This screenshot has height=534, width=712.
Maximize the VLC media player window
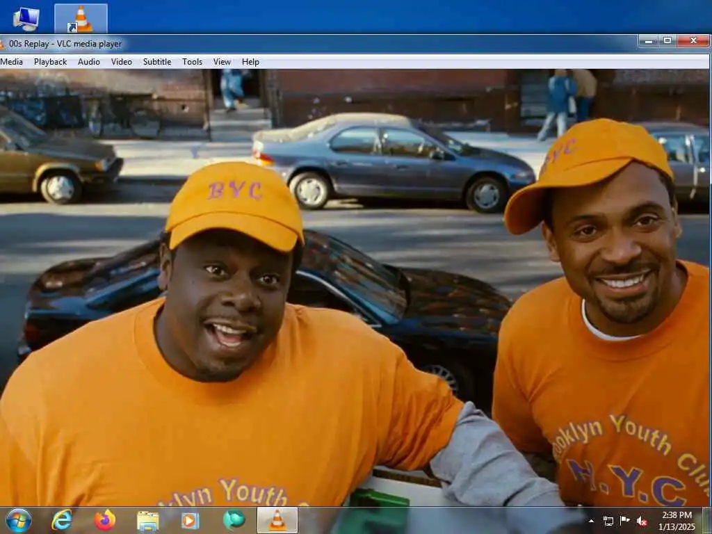[667, 41]
